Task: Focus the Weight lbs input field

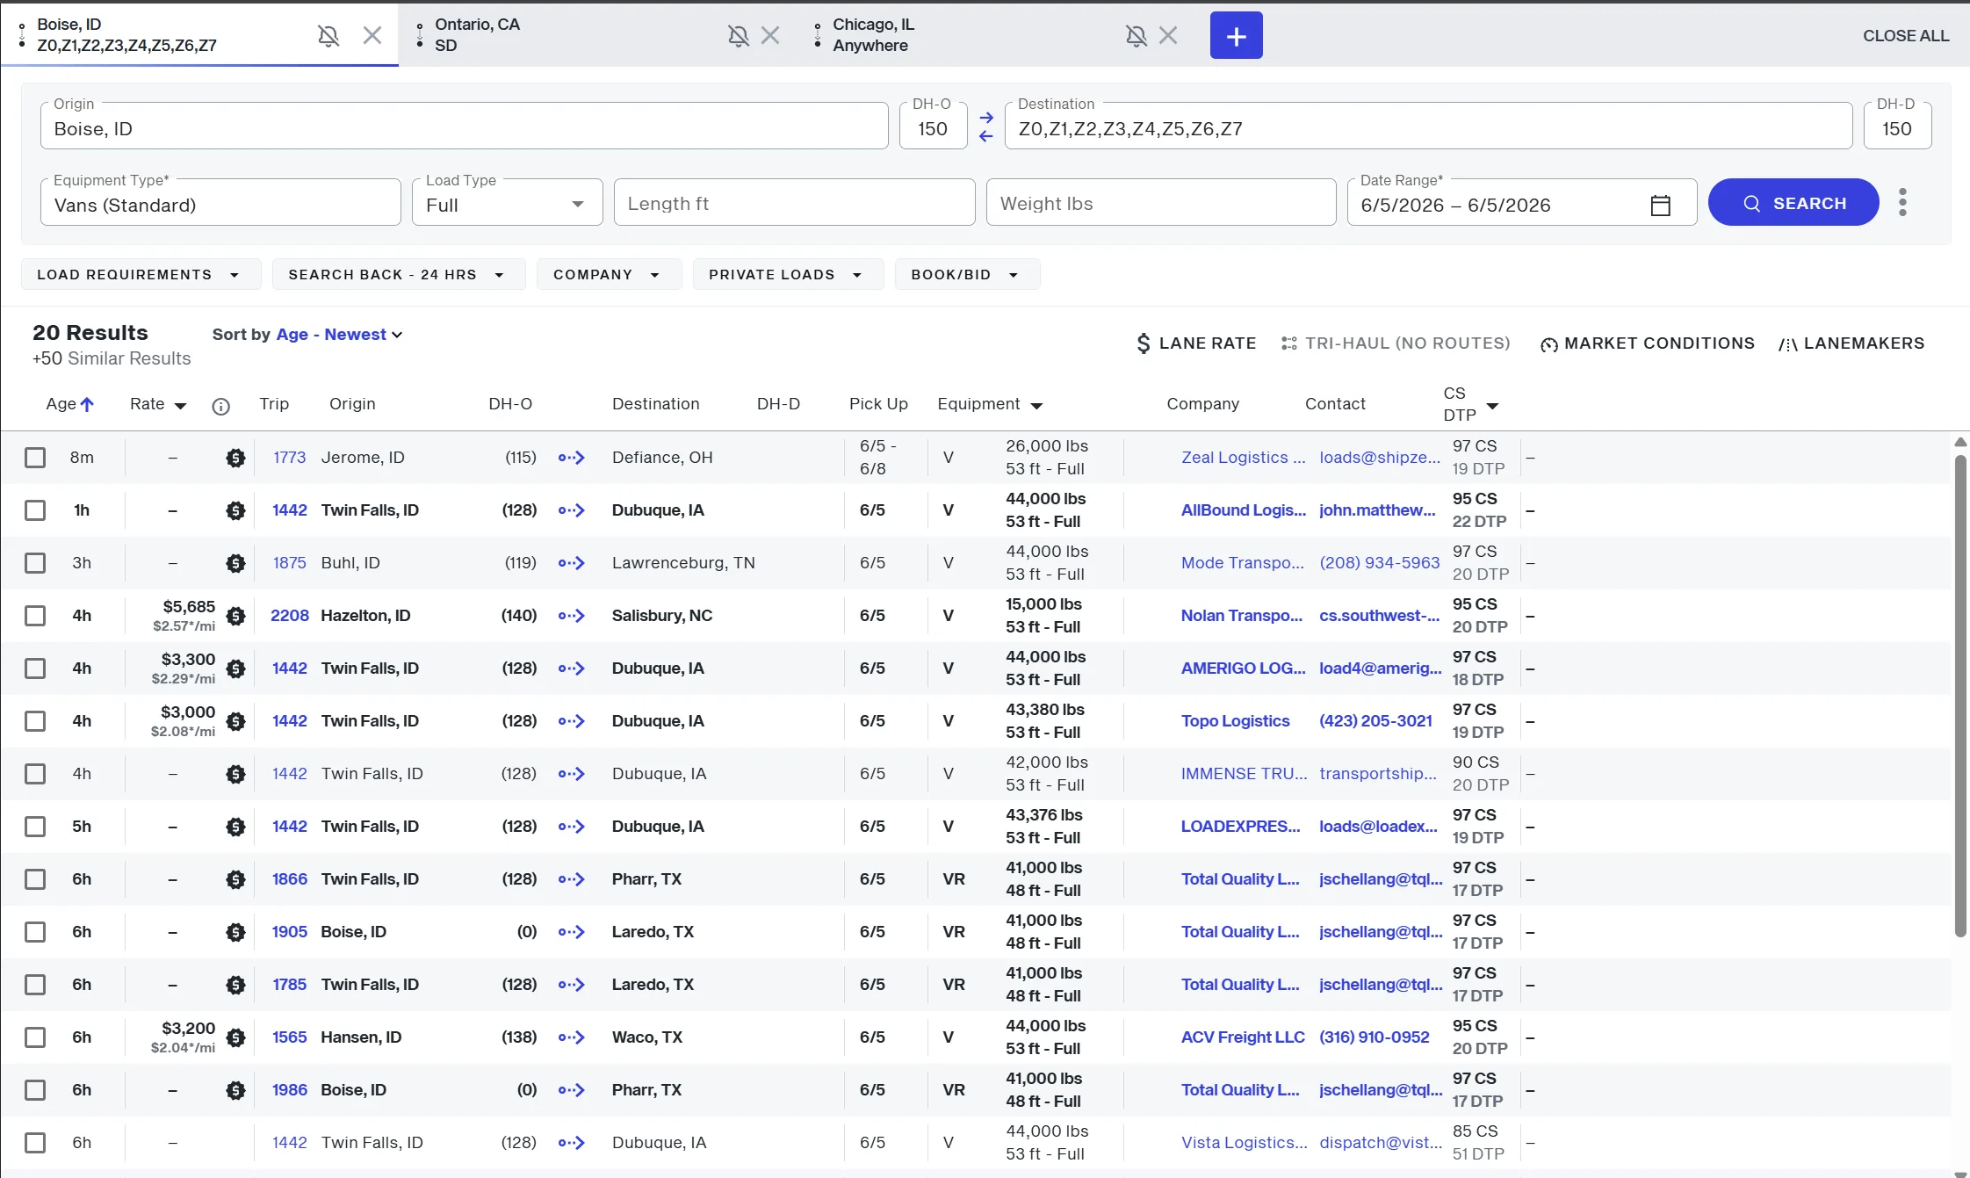Action: point(1161,203)
